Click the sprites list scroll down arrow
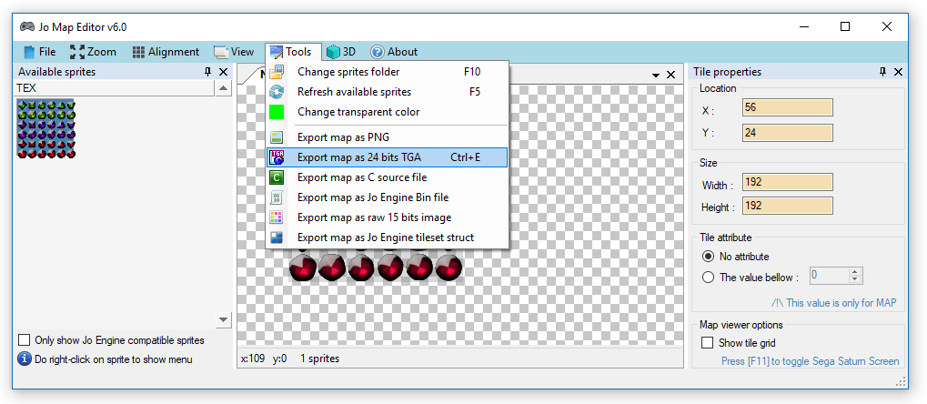 [223, 320]
